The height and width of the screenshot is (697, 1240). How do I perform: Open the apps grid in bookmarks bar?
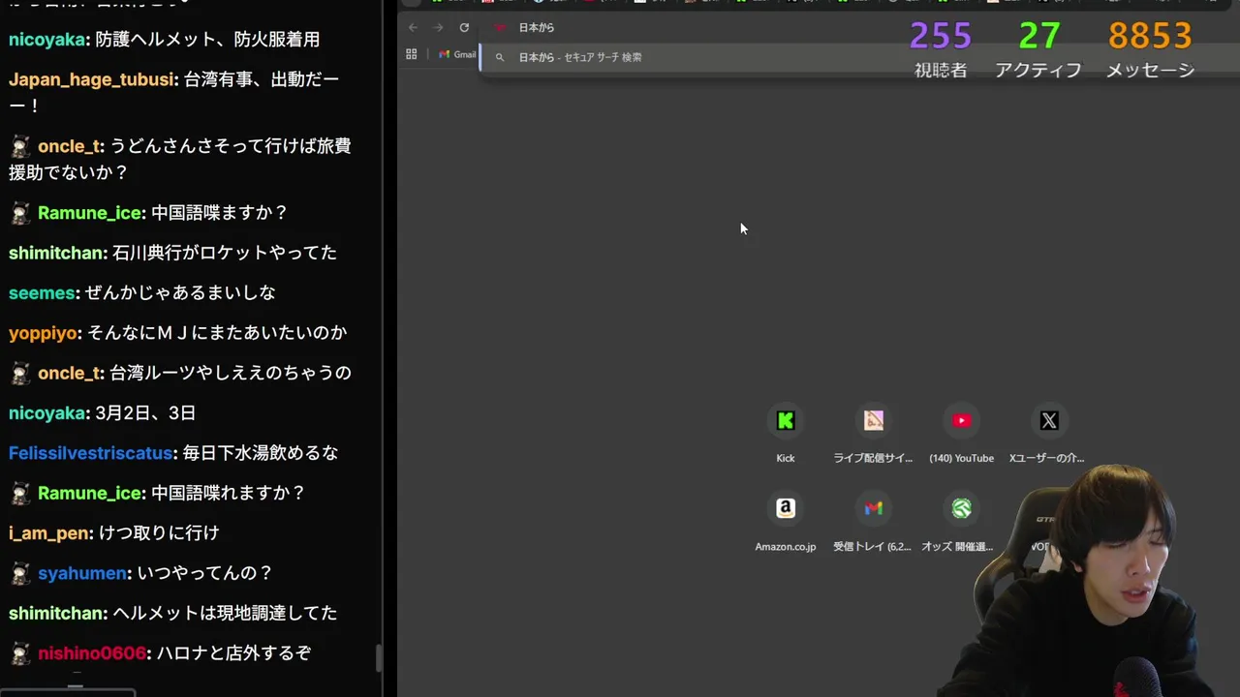pyautogui.click(x=412, y=55)
